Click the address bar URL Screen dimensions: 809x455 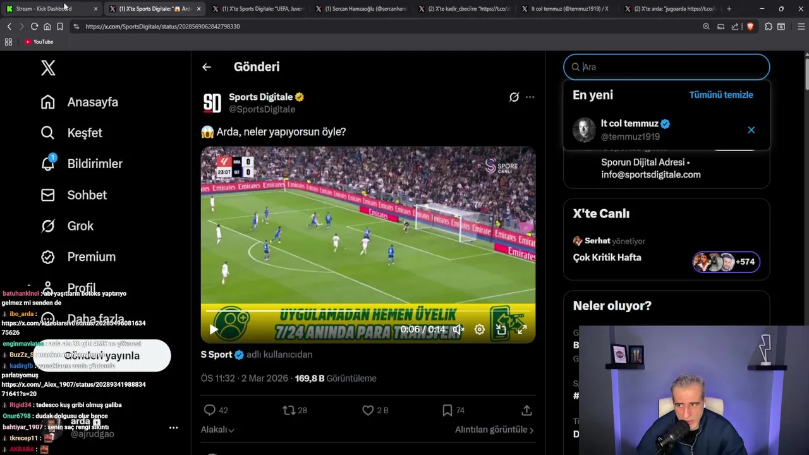[162, 27]
